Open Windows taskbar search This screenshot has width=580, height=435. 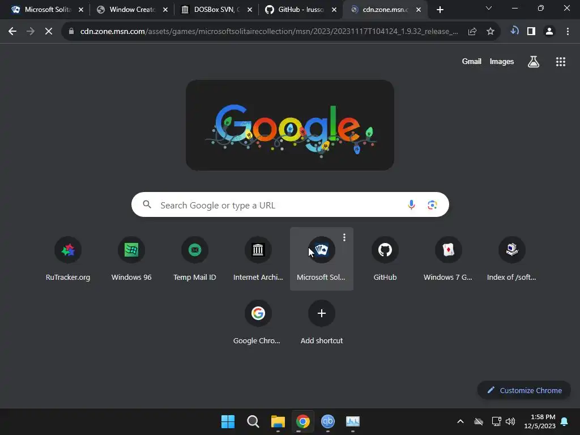(253, 421)
